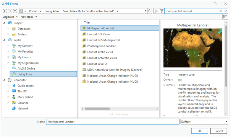Click the My Favorites star icon
Image resolution: width=231 pixels, height=137 pixels.
[14, 51]
